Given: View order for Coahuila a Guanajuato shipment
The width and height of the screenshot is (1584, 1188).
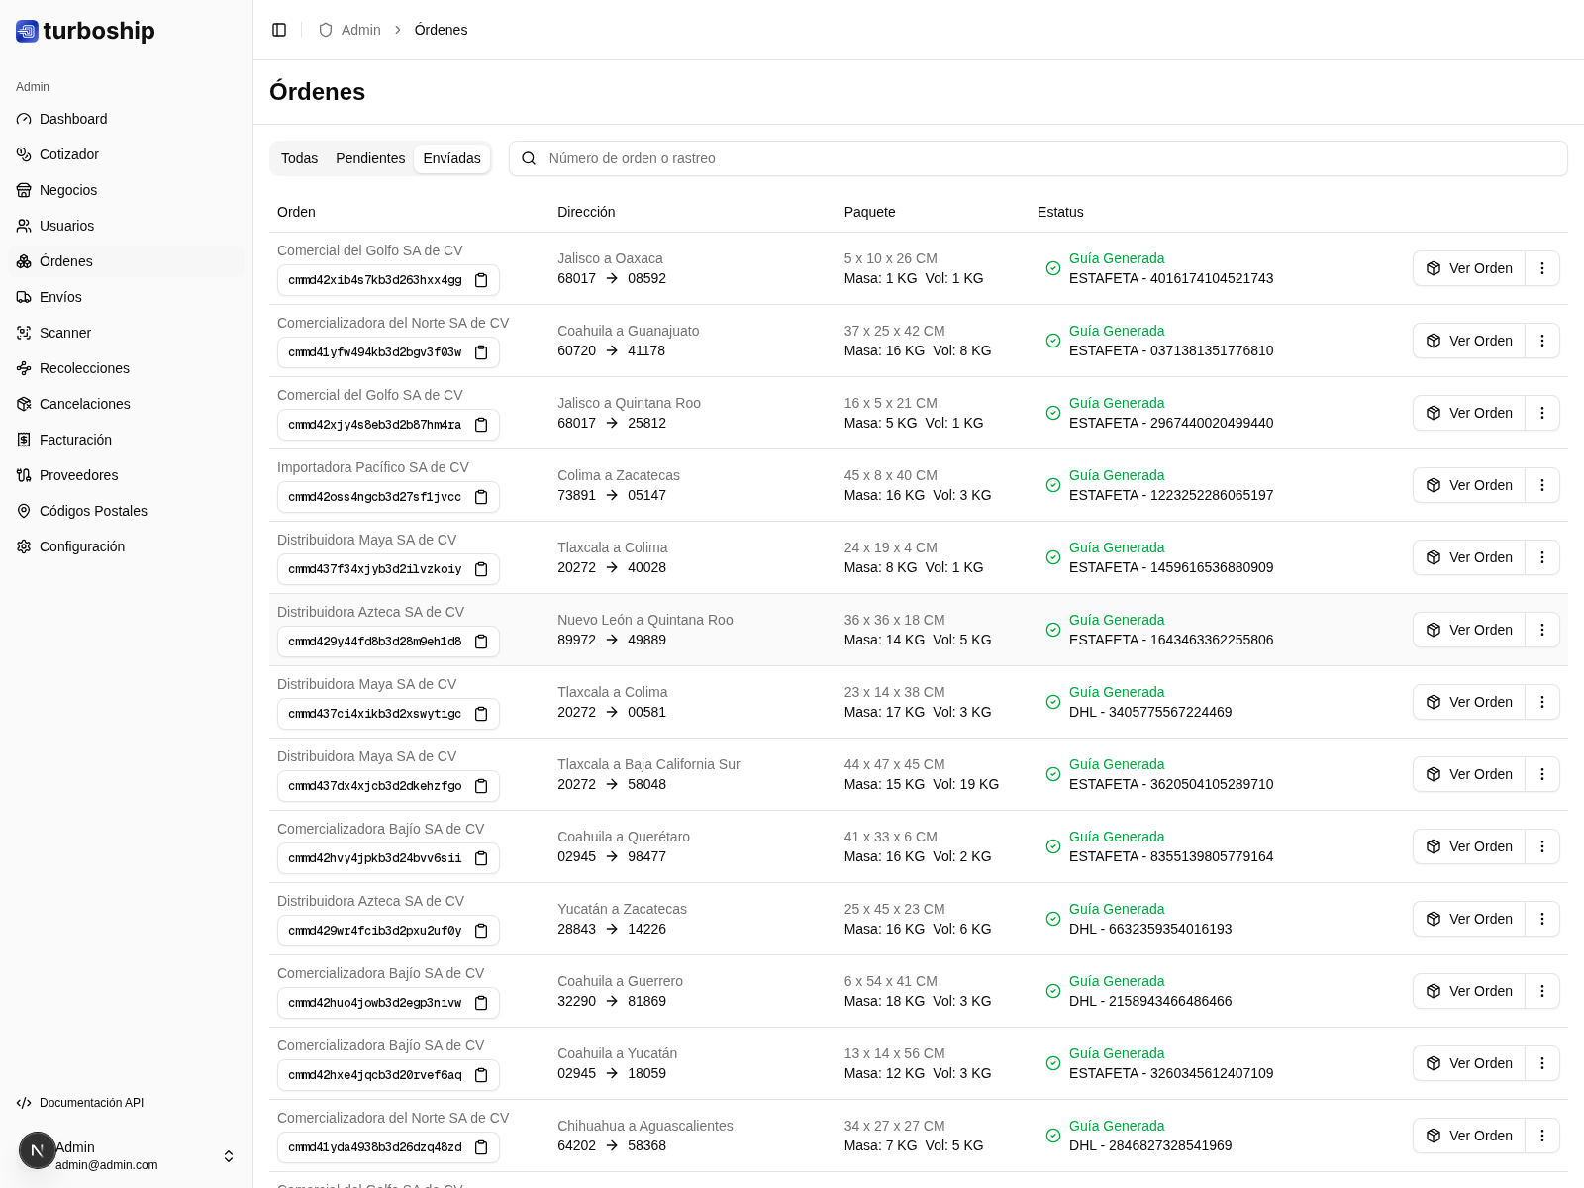Looking at the screenshot, I should (x=1469, y=341).
